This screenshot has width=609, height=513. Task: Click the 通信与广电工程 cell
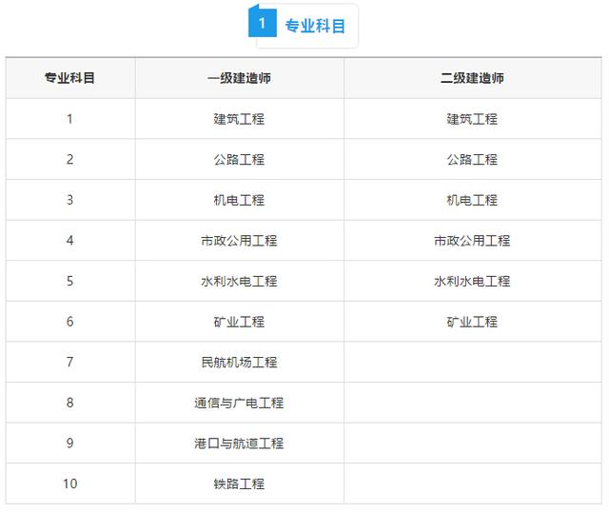[x=239, y=403]
